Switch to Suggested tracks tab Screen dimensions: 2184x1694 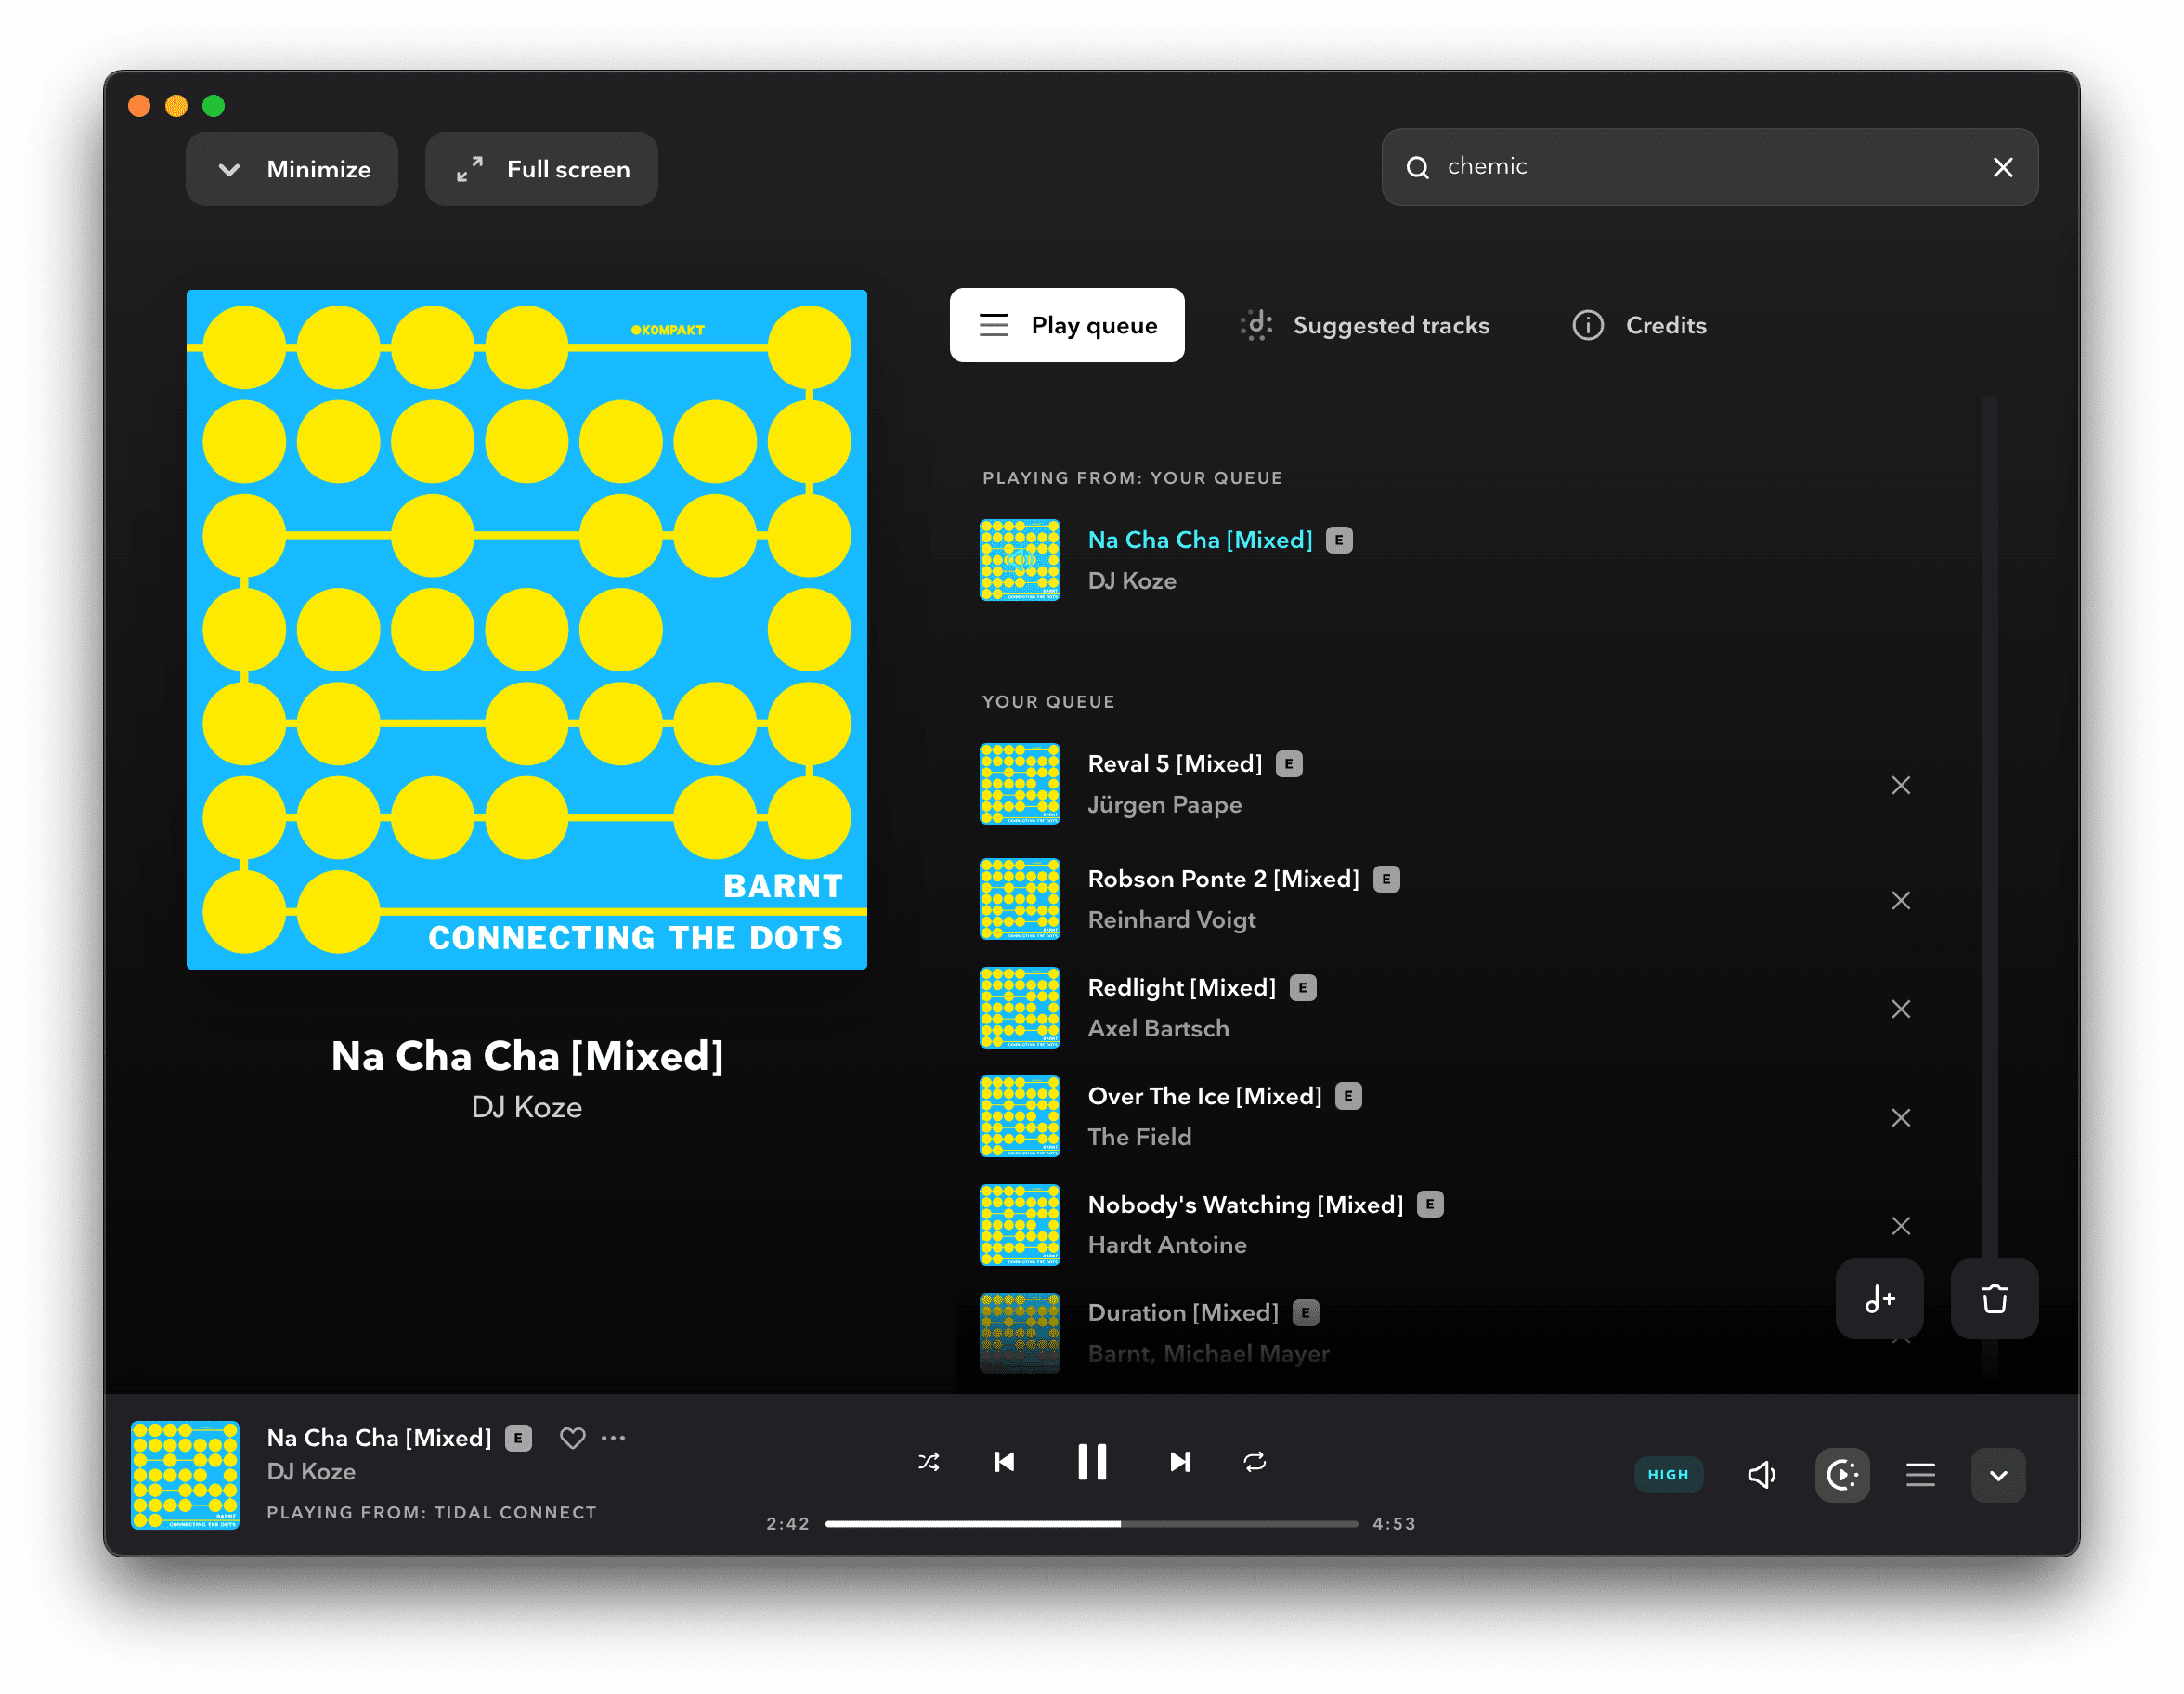[x=1365, y=325]
